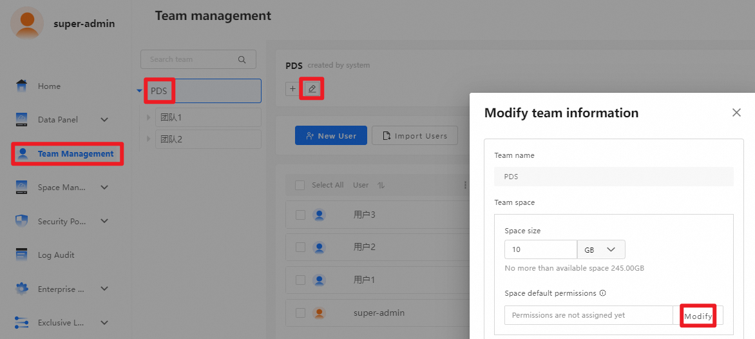Click the 用户3 user name
This screenshot has height=339, width=755.
[365, 215]
